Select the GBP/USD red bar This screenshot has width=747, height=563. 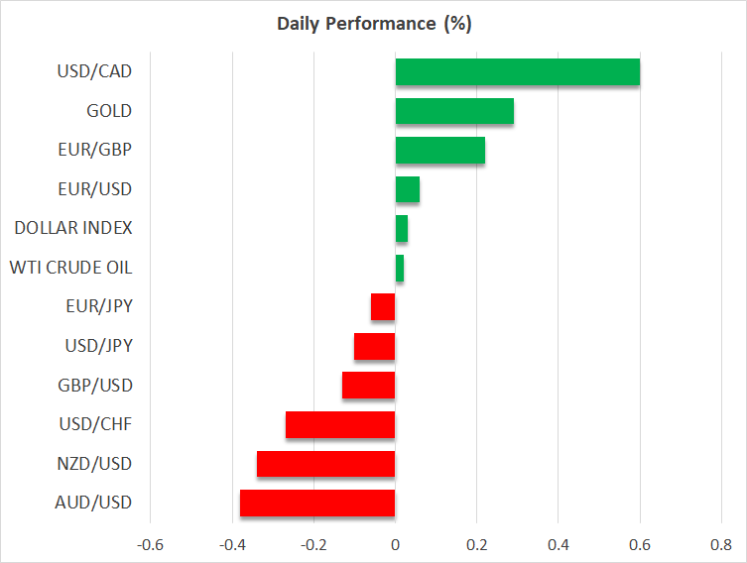(369, 386)
